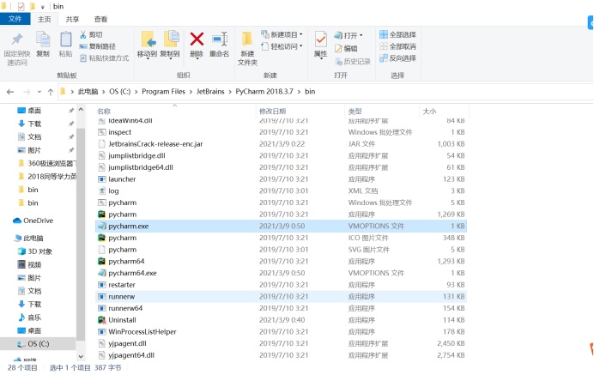
Task: Go forward with the Forward arrow
Action: click(27, 92)
